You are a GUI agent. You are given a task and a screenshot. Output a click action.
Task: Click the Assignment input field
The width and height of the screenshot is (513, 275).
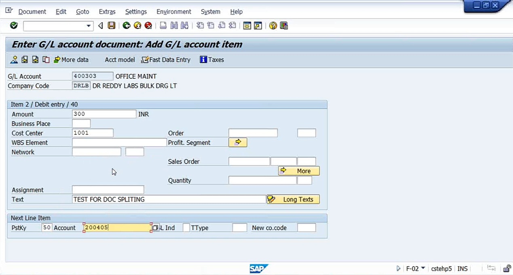108,190
